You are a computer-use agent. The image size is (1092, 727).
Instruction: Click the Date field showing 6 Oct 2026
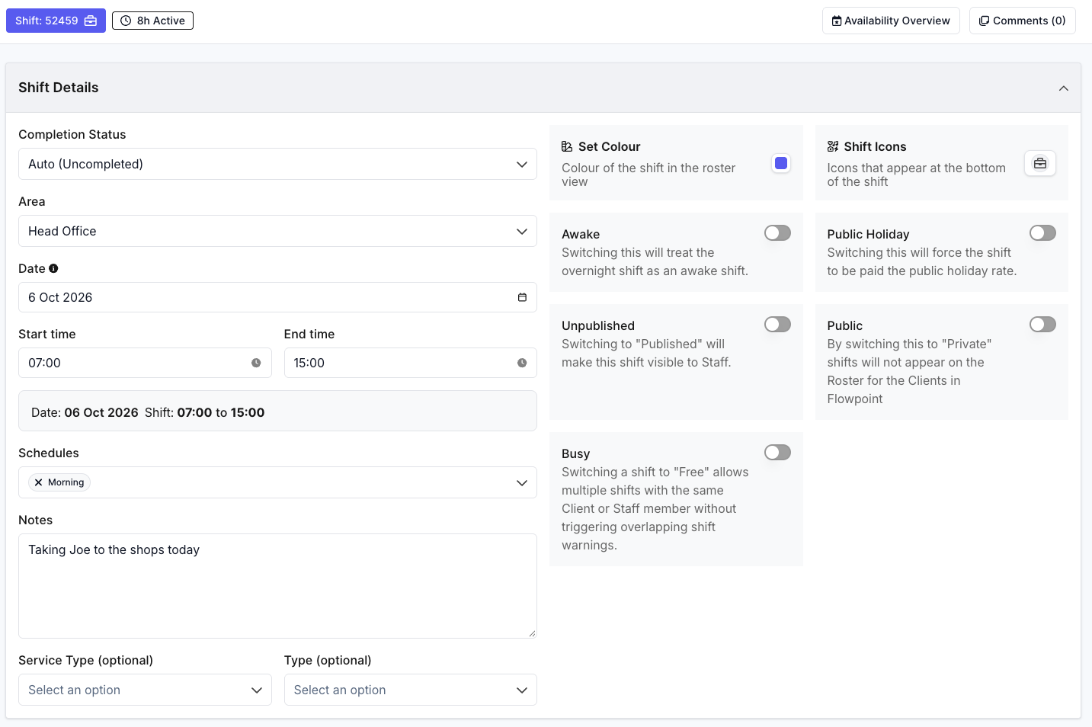[x=277, y=297]
